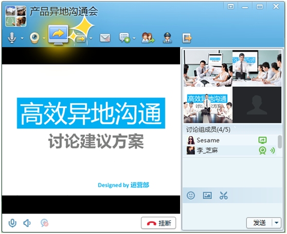Image resolution: width=287 pixels, height=234 pixels.
Task: Open the emoji smiley picker
Action: (x=191, y=196)
